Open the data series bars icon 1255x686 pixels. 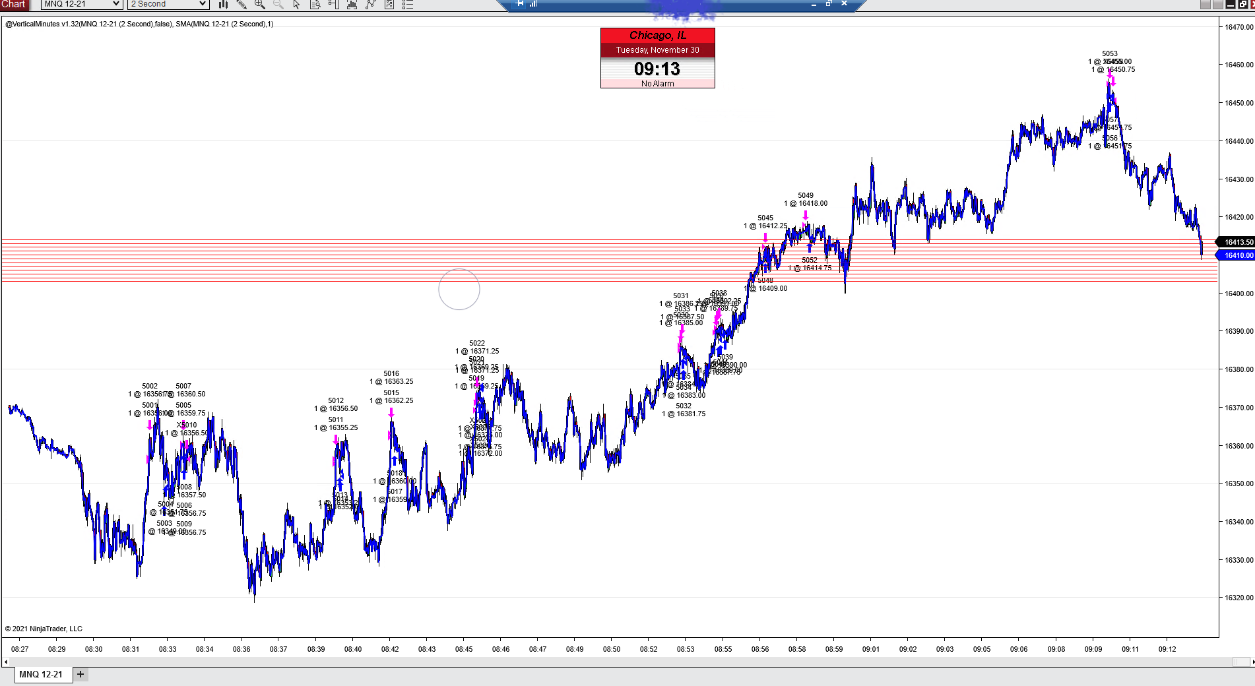point(352,4)
